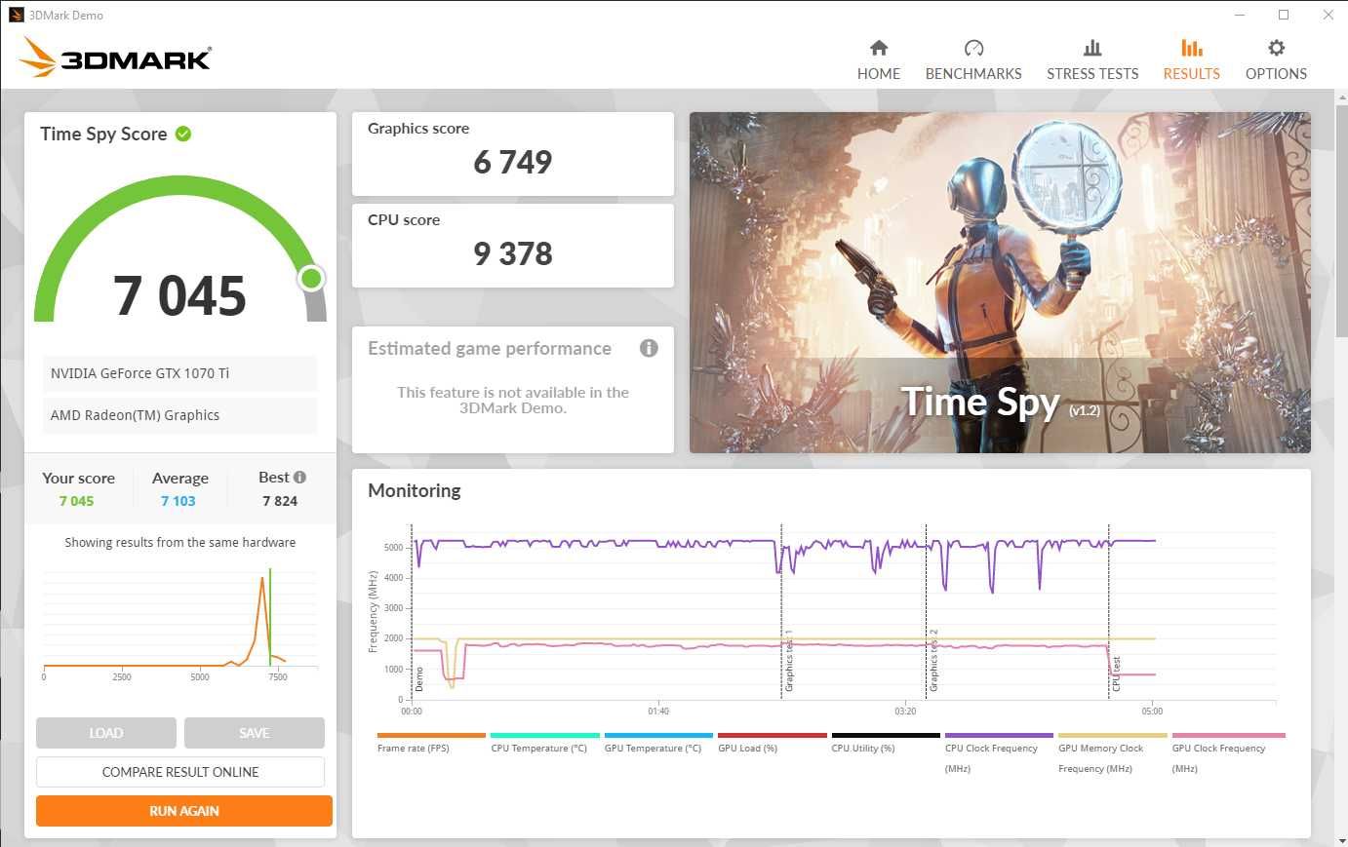Click the info icon beside Estimated game performance
The image size is (1348, 847).
click(x=649, y=348)
